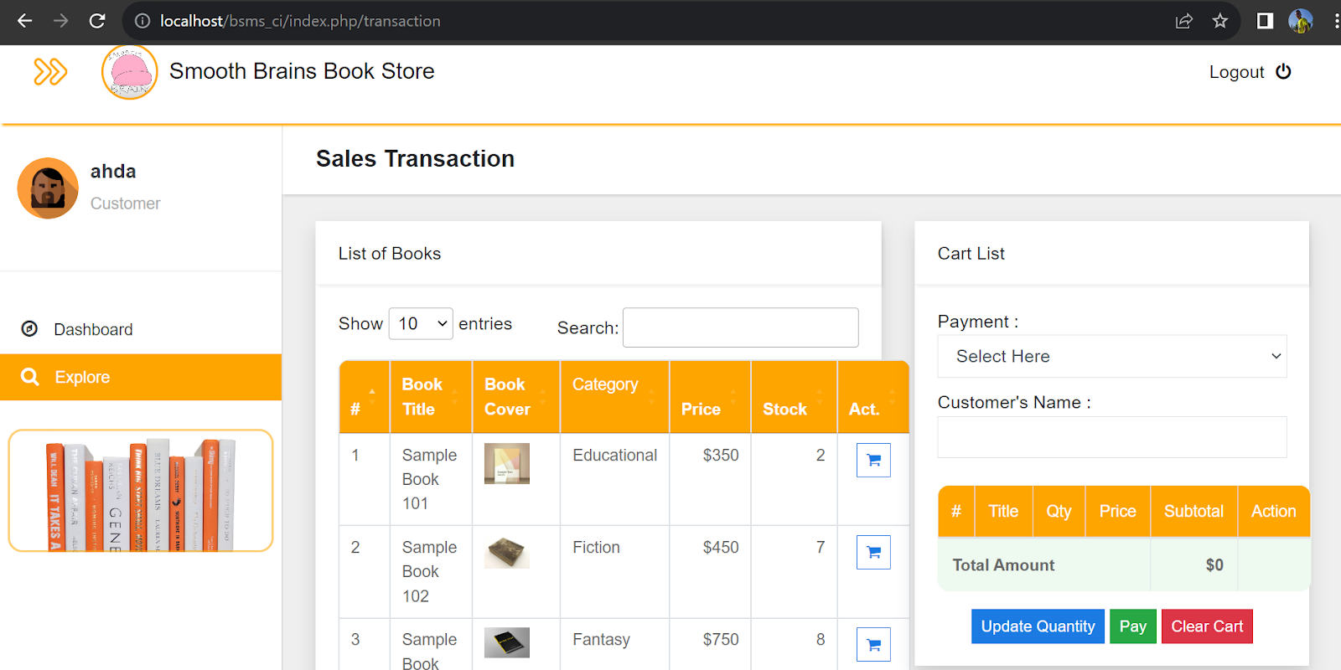The image size is (1341, 670).
Task: Add Sample Book 102 to cart
Action: (873, 553)
